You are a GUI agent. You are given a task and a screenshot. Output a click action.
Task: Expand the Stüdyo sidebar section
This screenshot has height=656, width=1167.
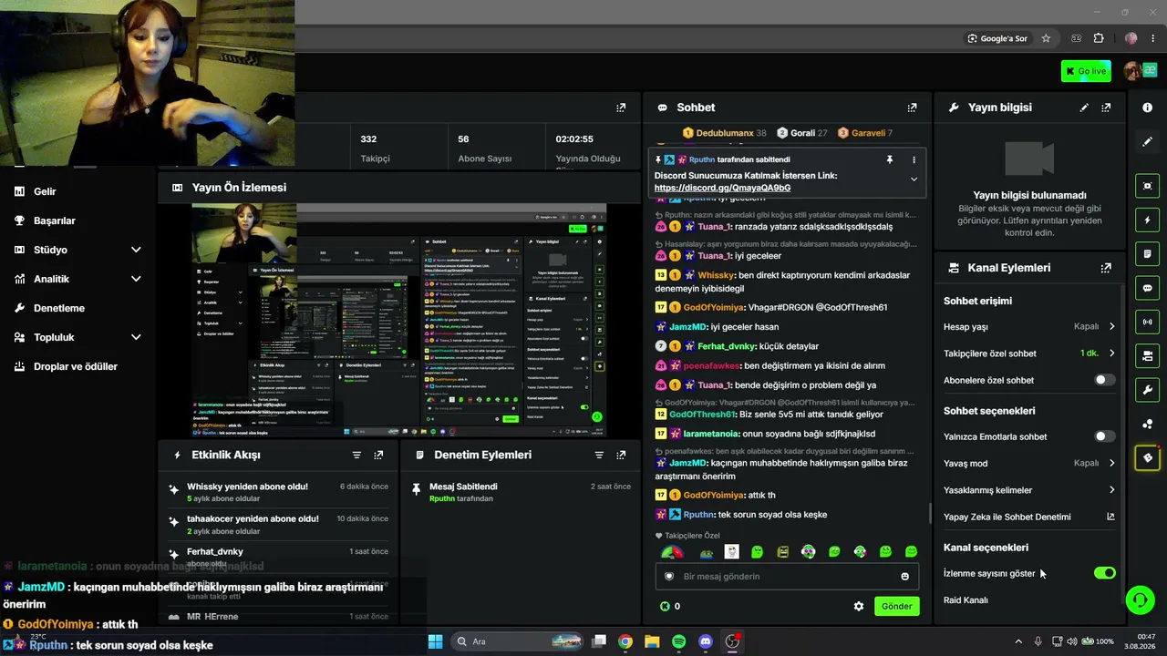[136, 250]
